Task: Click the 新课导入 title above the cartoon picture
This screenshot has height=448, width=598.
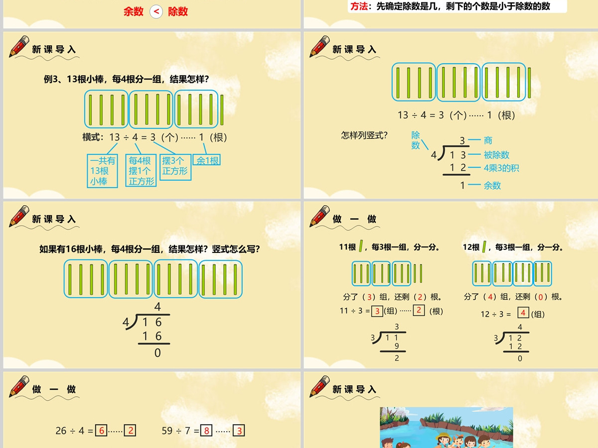Action: 354,389
